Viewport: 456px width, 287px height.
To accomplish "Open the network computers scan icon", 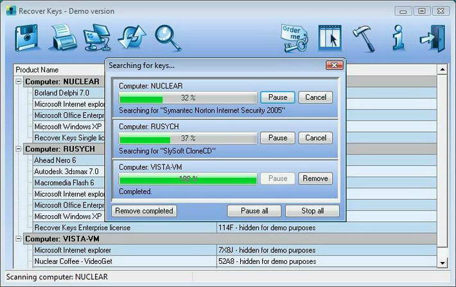I will click(97, 38).
